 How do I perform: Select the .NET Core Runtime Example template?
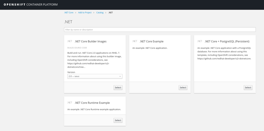tap(118, 120)
